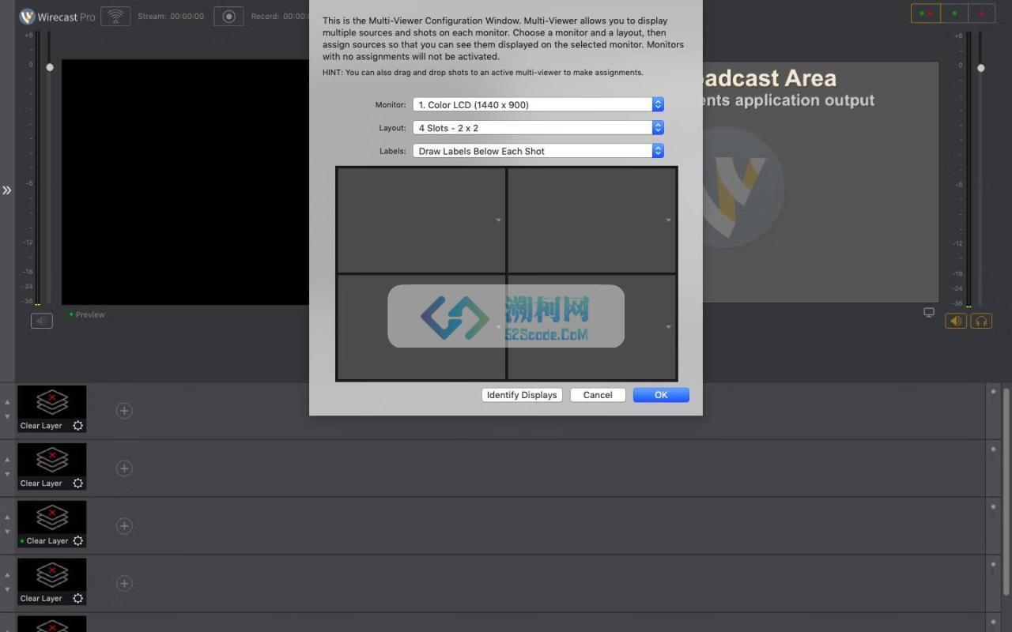Add a shot to the third layer
Image resolution: width=1012 pixels, height=632 pixels.
pyautogui.click(x=124, y=526)
